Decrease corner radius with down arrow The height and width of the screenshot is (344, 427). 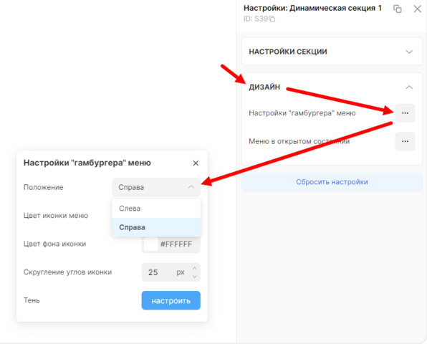(x=194, y=277)
